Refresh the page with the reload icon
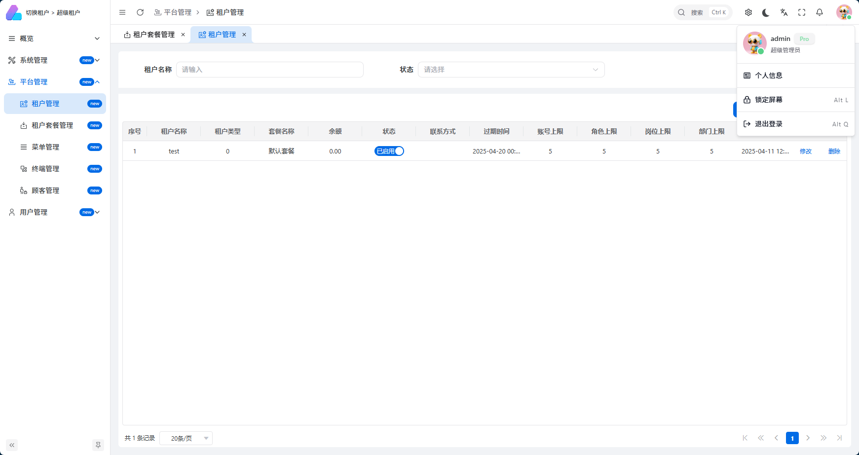 (140, 12)
